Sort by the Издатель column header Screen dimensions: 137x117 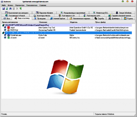[x=82, y=22]
